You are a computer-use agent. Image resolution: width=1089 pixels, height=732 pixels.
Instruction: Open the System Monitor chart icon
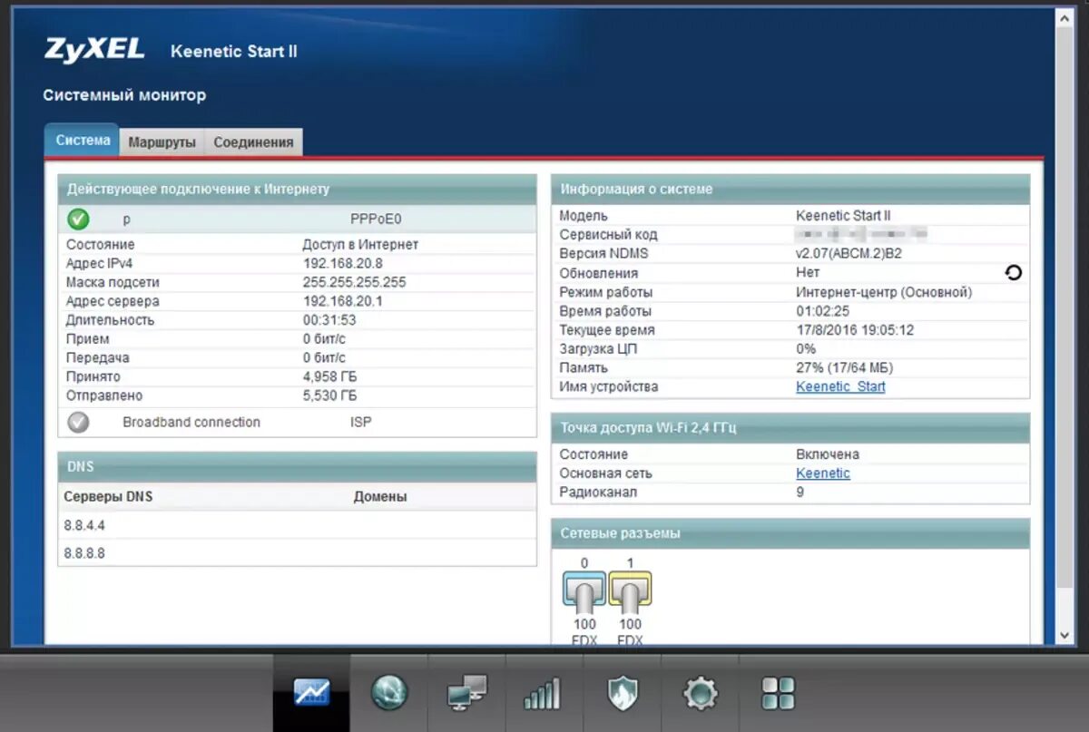click(311, 693)
